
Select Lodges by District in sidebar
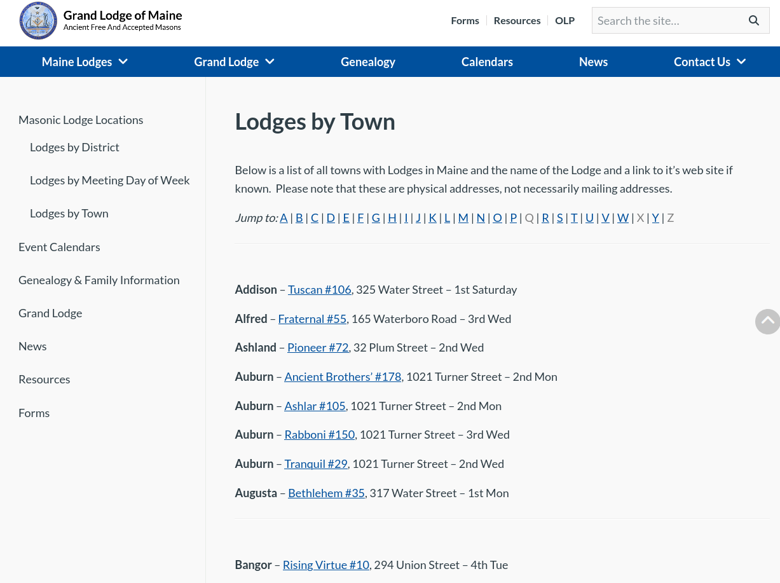74,147
